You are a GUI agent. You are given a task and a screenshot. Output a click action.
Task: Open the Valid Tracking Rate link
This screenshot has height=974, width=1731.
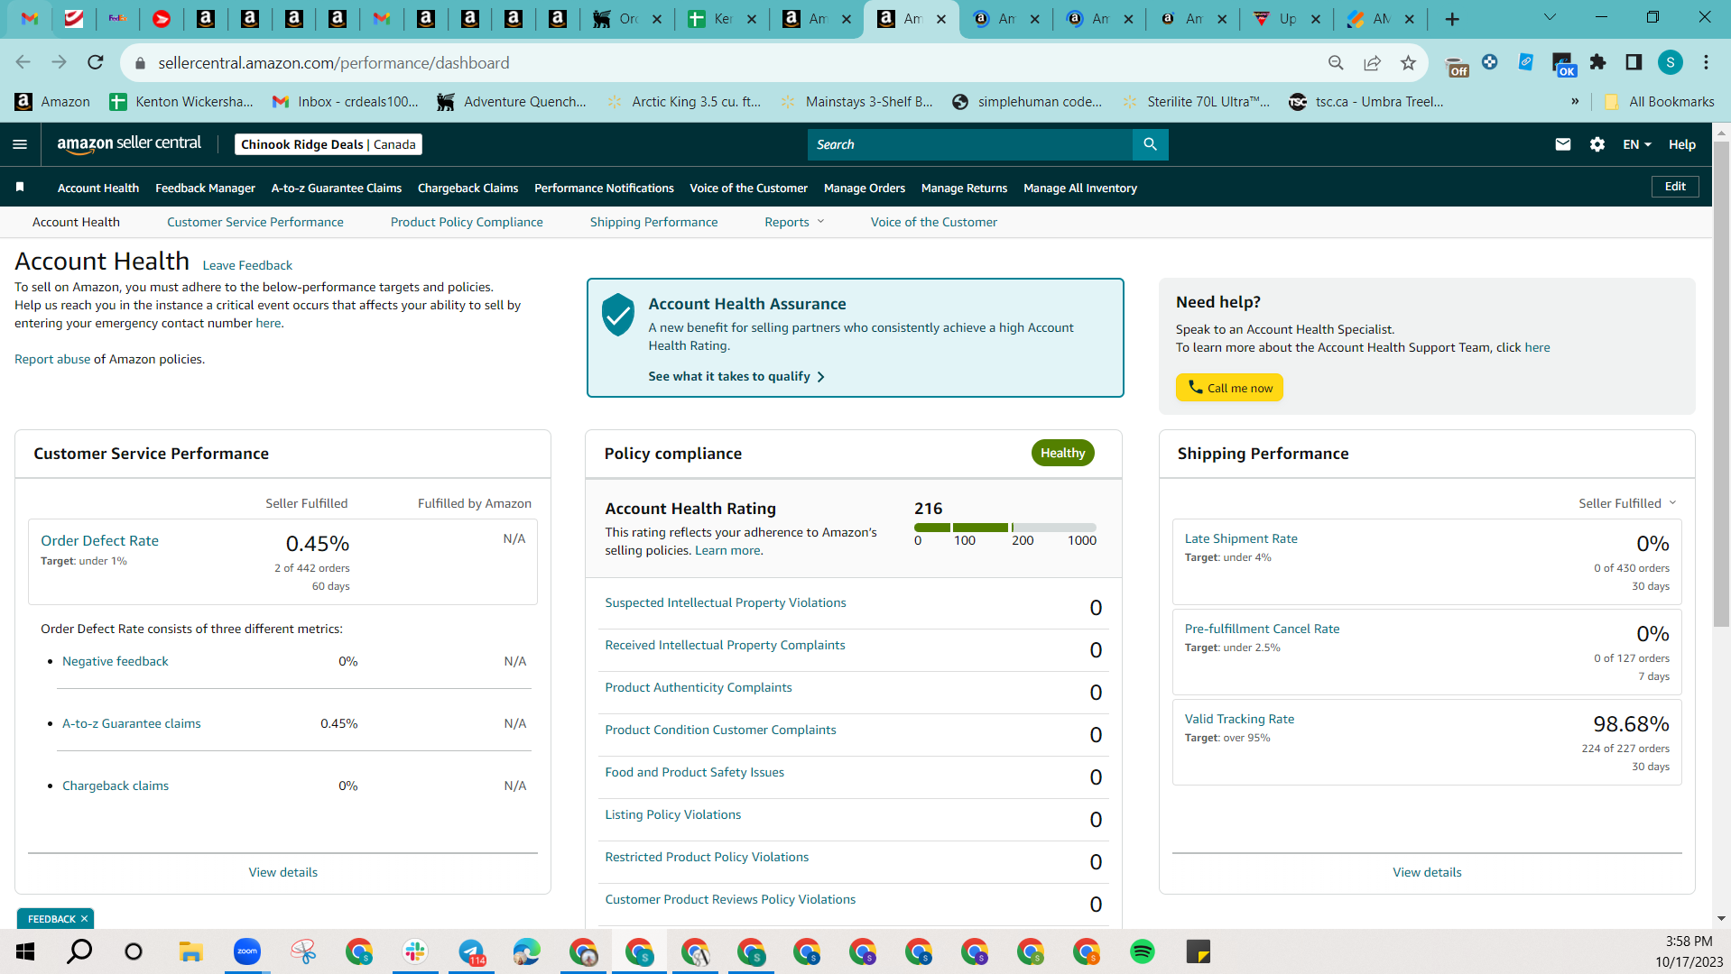point(1239,719)
